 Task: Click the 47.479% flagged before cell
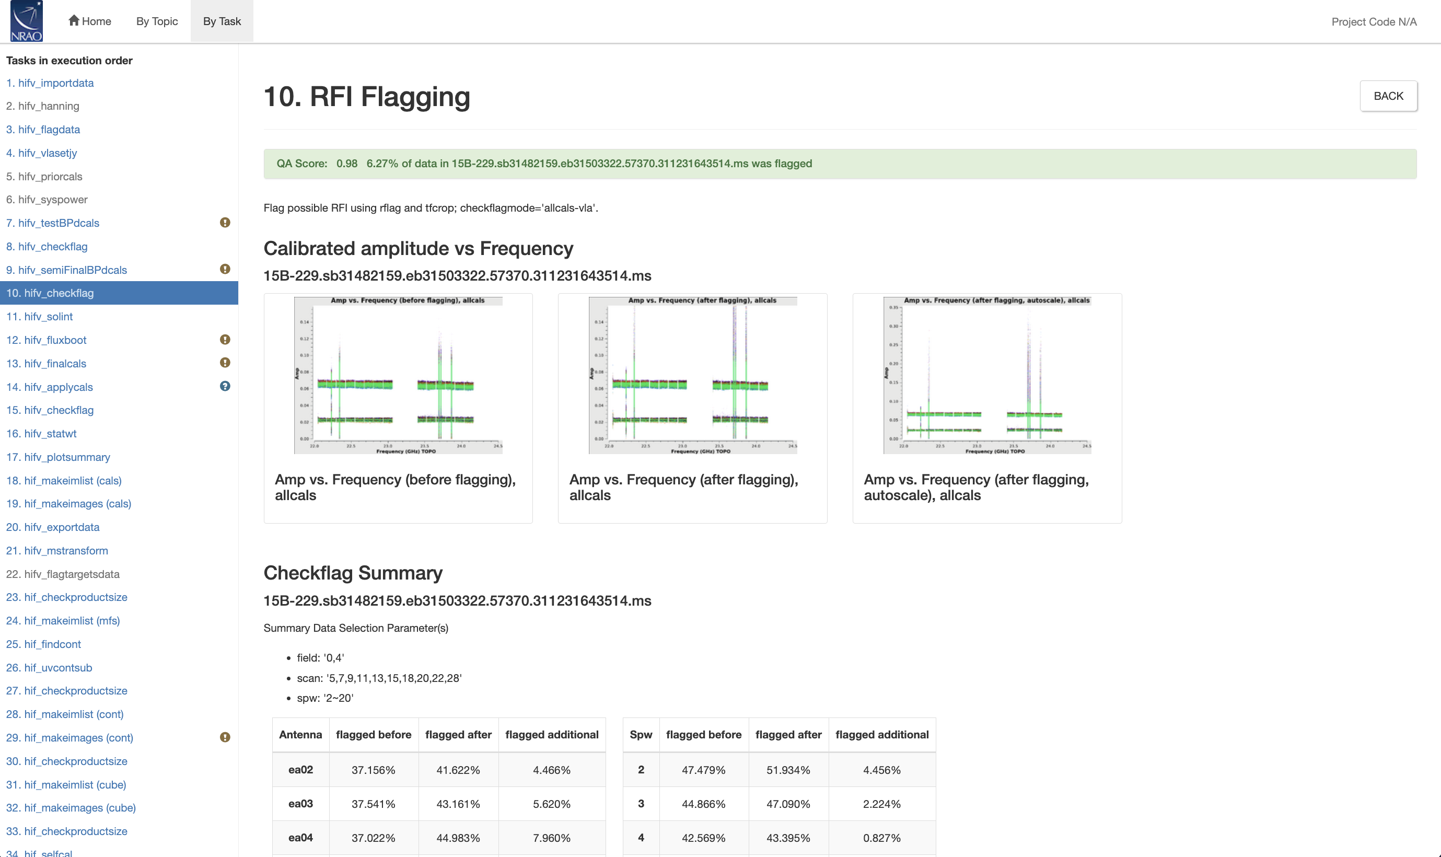coord(703,770)
